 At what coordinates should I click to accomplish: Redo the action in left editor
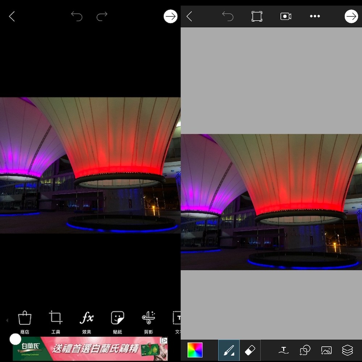tap(102, 16)
